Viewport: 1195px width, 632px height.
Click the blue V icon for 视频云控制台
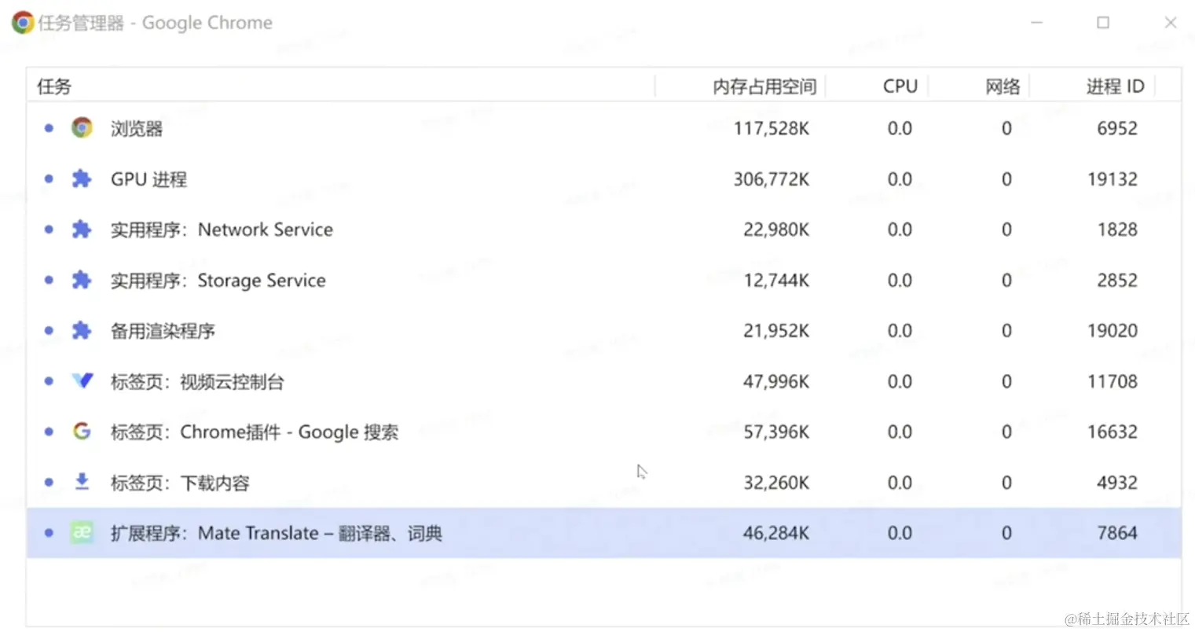pyautogui.click(x=82, y=381)
